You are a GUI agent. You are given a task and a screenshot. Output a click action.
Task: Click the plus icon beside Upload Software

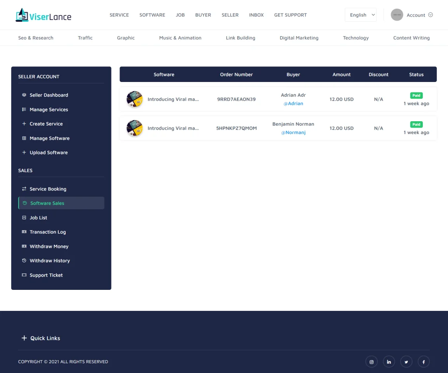click(x=24, y=152)
